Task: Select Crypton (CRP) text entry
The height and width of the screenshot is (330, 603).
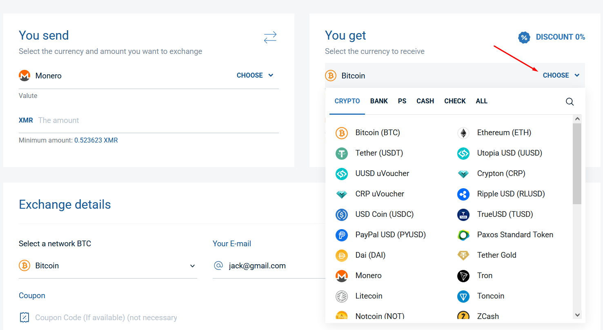Action: tap(501, 174)
